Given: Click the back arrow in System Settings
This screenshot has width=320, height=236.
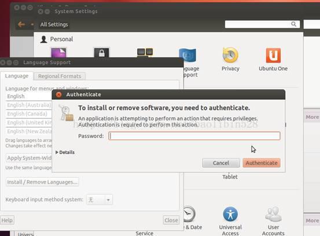Looking at the screenshot, I should point(21,24).
